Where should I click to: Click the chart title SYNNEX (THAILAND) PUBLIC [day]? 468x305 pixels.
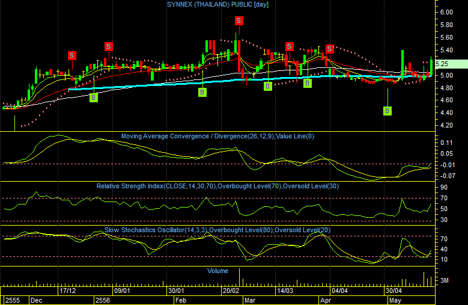[x=217, y=4]
